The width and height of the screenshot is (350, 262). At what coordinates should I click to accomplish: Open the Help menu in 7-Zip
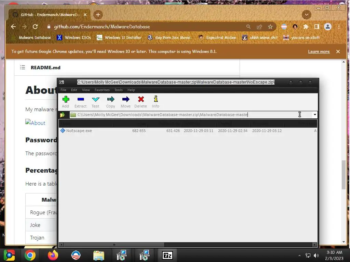[131, 90]
